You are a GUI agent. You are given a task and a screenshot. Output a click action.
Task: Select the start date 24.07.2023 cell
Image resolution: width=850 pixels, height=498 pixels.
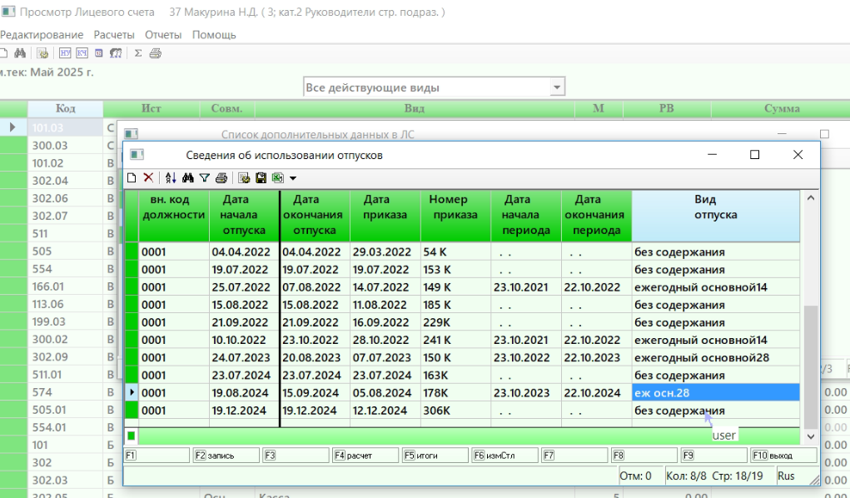(x=244, y=357)
